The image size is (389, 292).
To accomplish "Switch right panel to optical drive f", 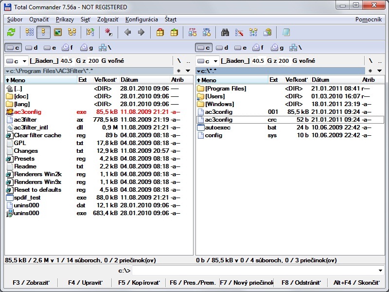I will pos(258,48).
